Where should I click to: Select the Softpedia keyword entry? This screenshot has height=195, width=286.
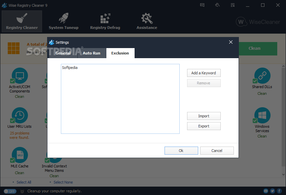click(70, 68)
